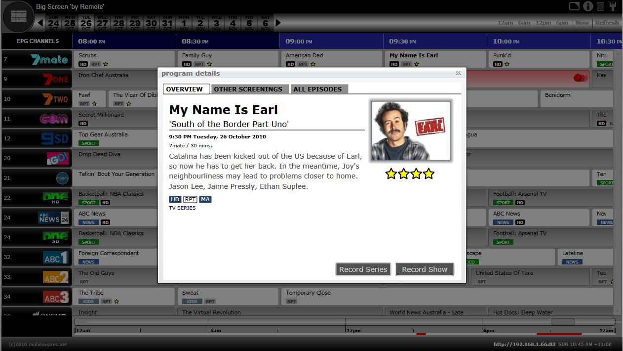This screenshot has height=351, width=623.
Task: Open the American Dad program cell
Action: coord(332,59)
